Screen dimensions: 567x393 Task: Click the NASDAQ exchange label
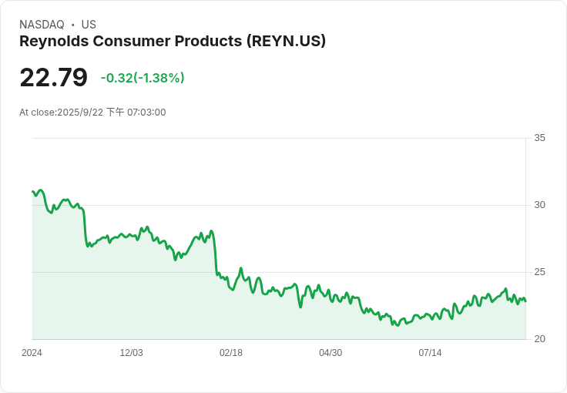tap(42, 25)
